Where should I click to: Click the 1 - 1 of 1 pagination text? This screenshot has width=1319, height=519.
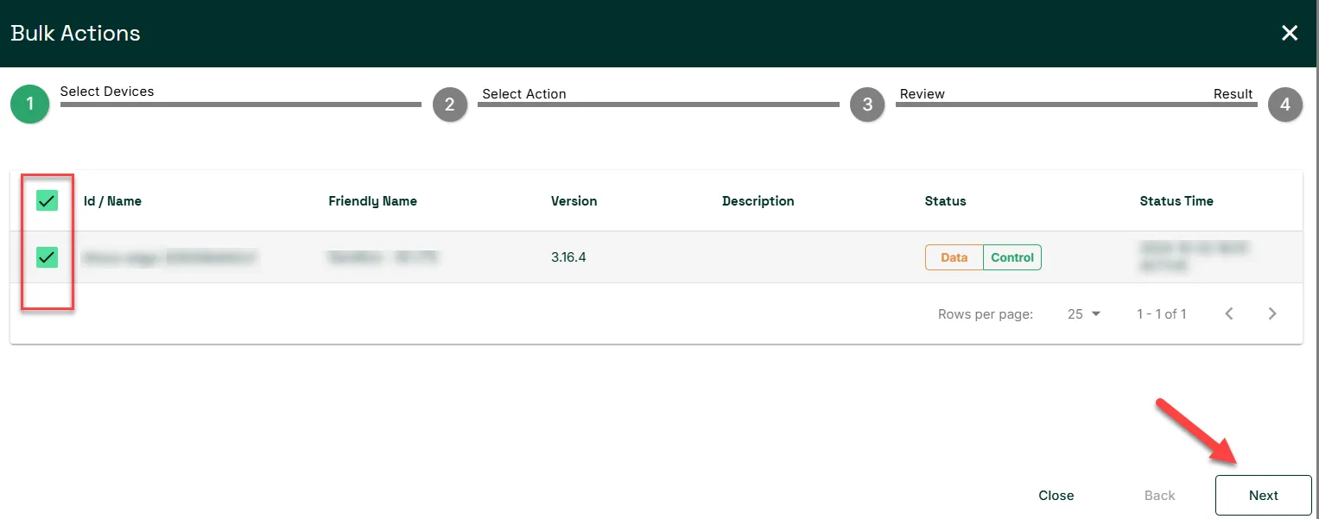tap(1162, 314)
